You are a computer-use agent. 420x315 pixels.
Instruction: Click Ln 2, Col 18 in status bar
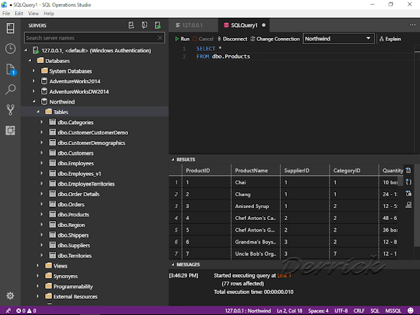pos(289,310)
